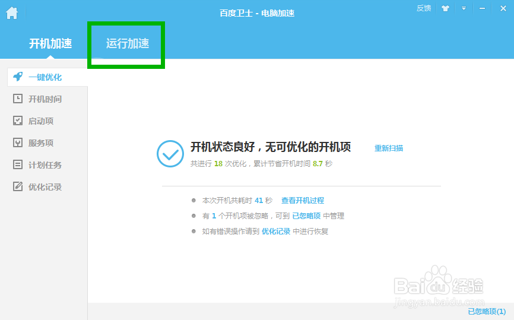The width and height of the screenshot is (514, 320).
Task: Click the checkmark icon beside 启动项
Action: point(18,121)
